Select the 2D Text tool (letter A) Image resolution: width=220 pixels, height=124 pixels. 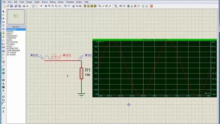point(3,84)
